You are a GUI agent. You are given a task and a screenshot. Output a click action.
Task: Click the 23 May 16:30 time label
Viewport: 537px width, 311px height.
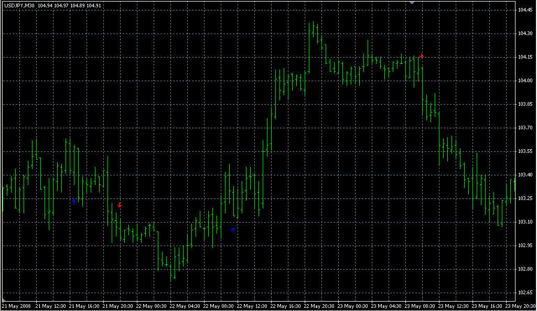[x=487, y=306]
